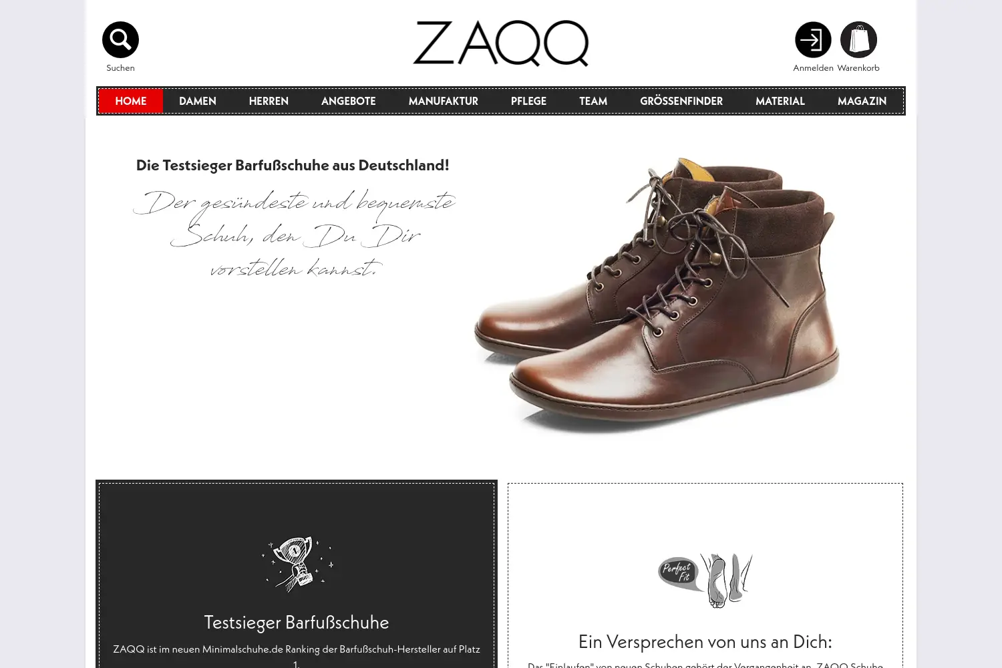This screenshot has width=1002, height=668.
Task: Go to the ANGEBOTE page
Action: [349, 101]
